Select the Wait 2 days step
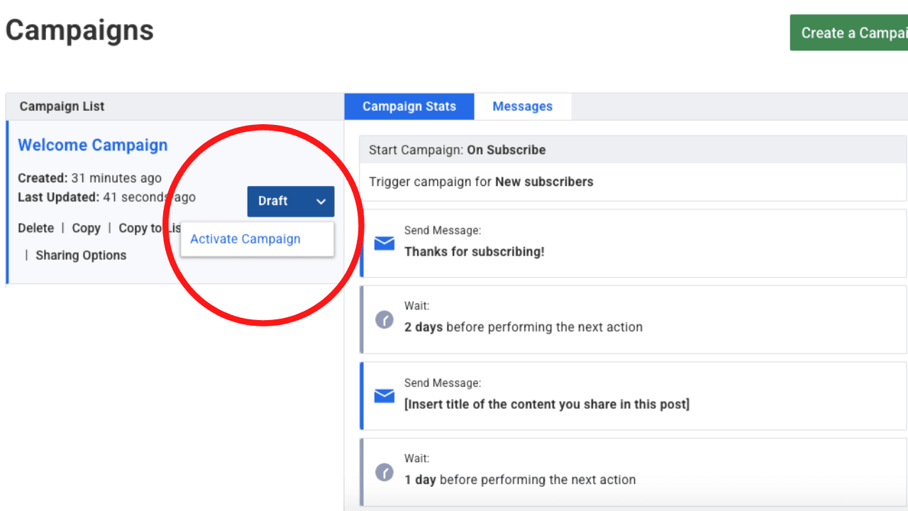This screenshot has width=908, height=511. 633,319
